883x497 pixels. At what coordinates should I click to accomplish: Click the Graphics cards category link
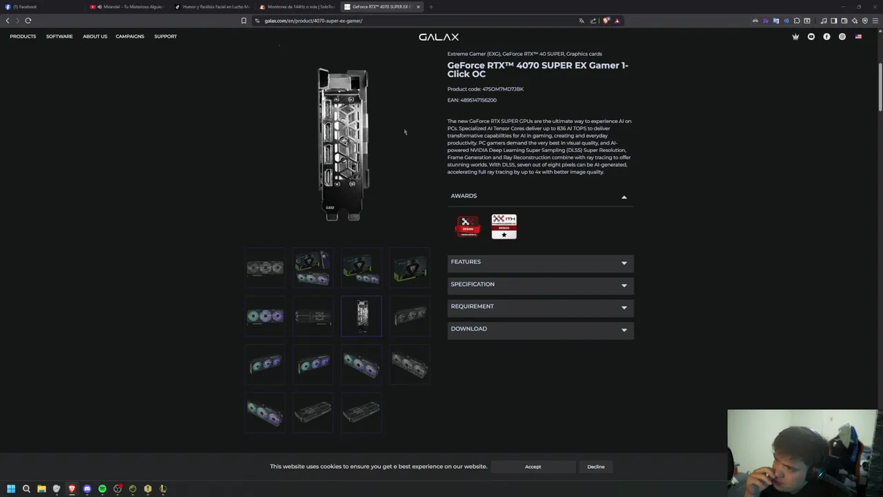tap(584, 54)
